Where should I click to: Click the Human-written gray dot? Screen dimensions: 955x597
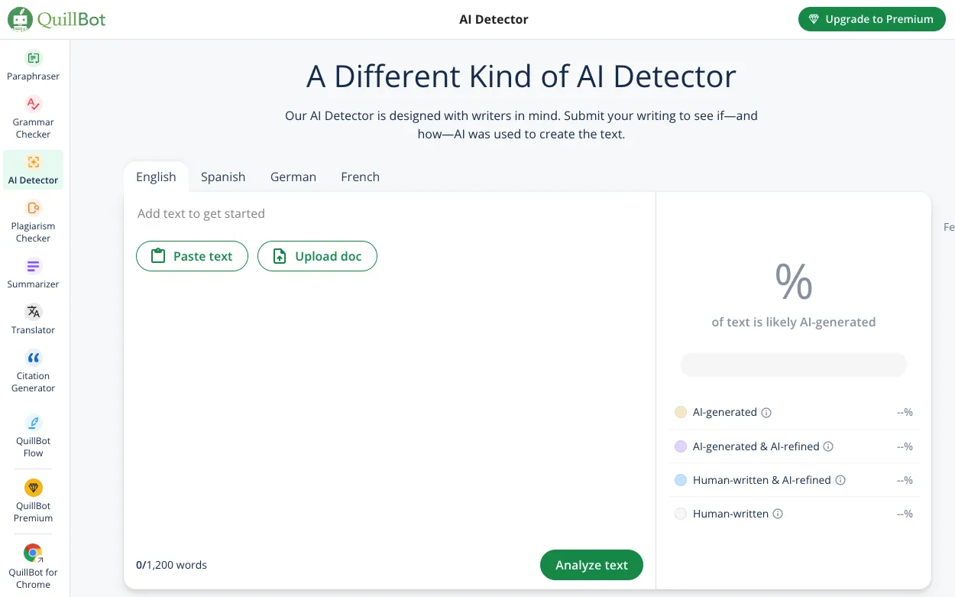coord(681,514)
